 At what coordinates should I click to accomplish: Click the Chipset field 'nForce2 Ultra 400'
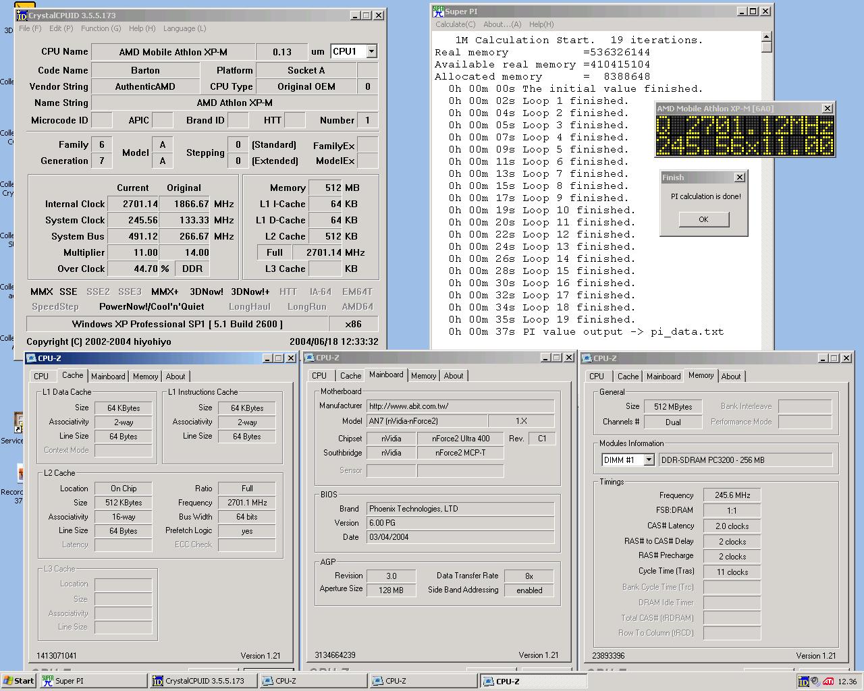pos(462,439)
